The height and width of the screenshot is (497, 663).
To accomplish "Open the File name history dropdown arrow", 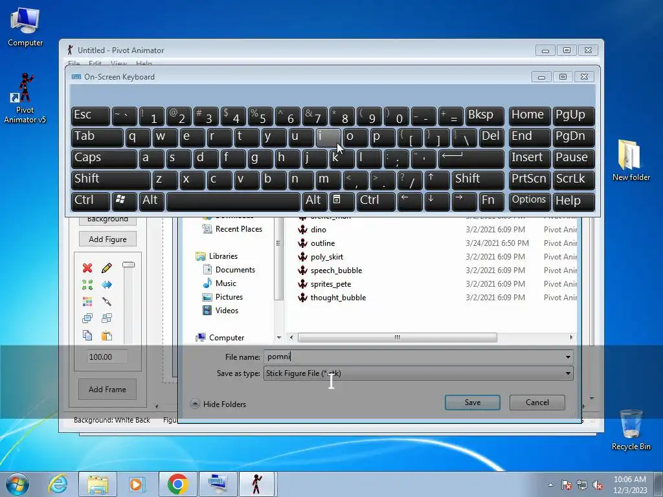I will click(568, 357).
